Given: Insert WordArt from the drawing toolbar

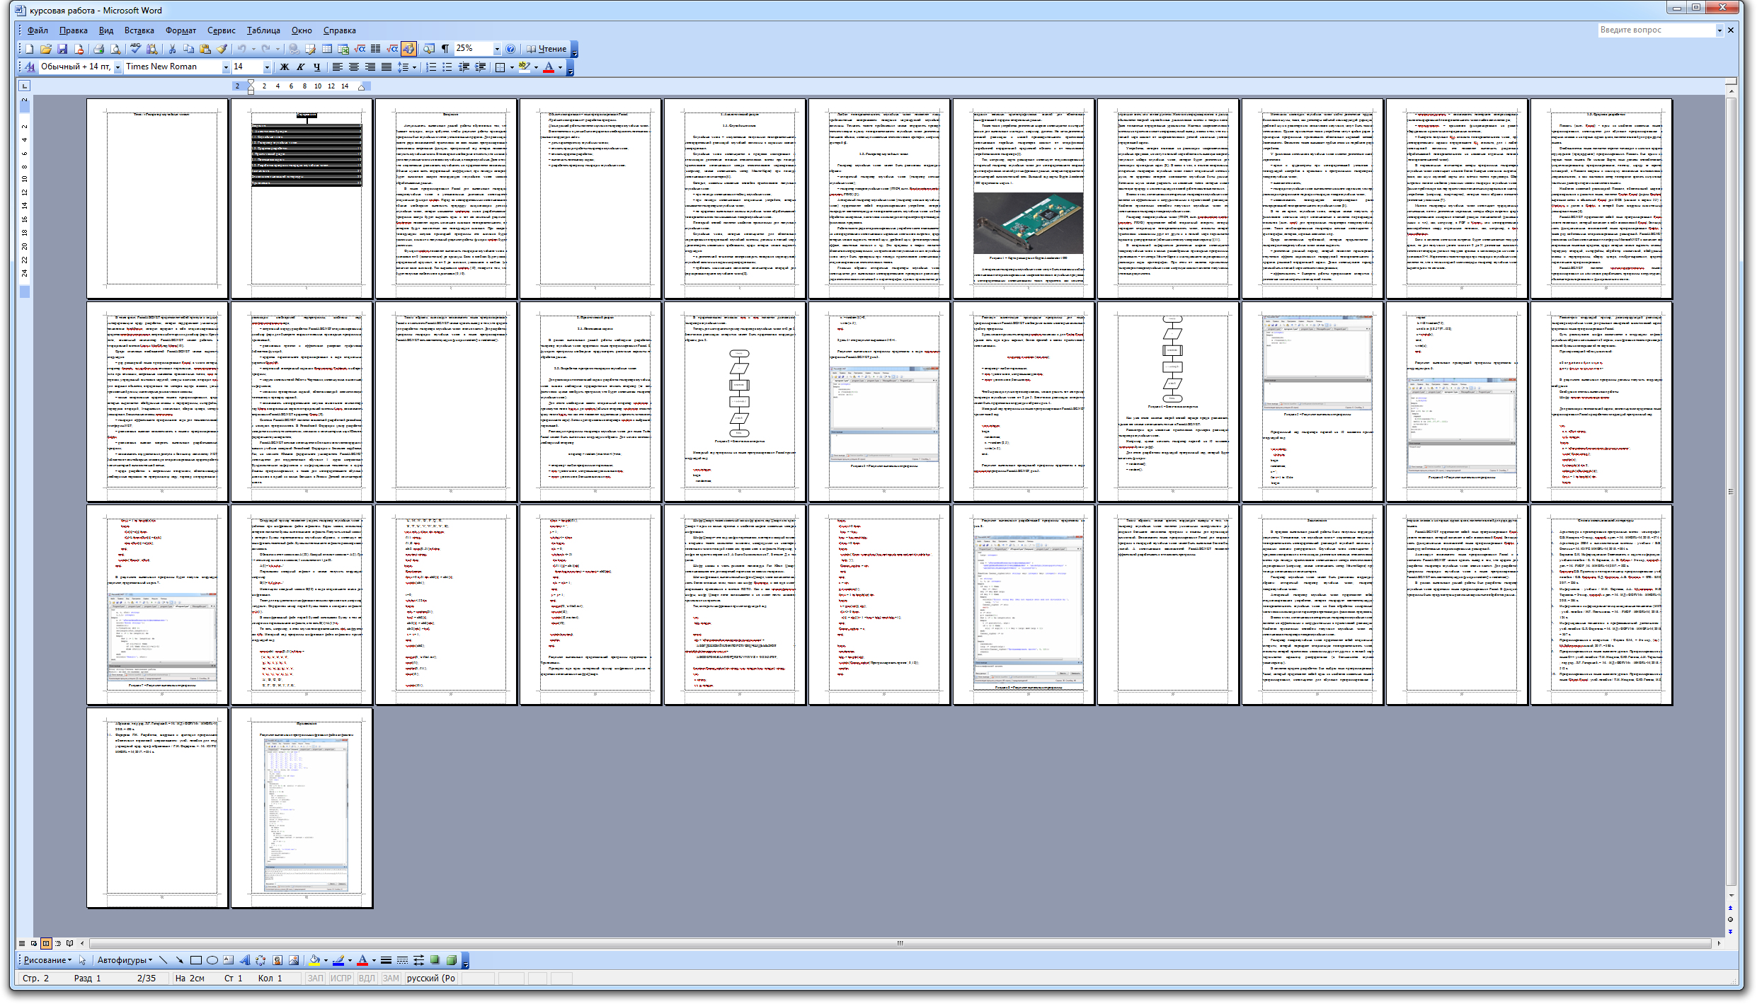Looking at the screenshot, I should (x=245, y=960).
